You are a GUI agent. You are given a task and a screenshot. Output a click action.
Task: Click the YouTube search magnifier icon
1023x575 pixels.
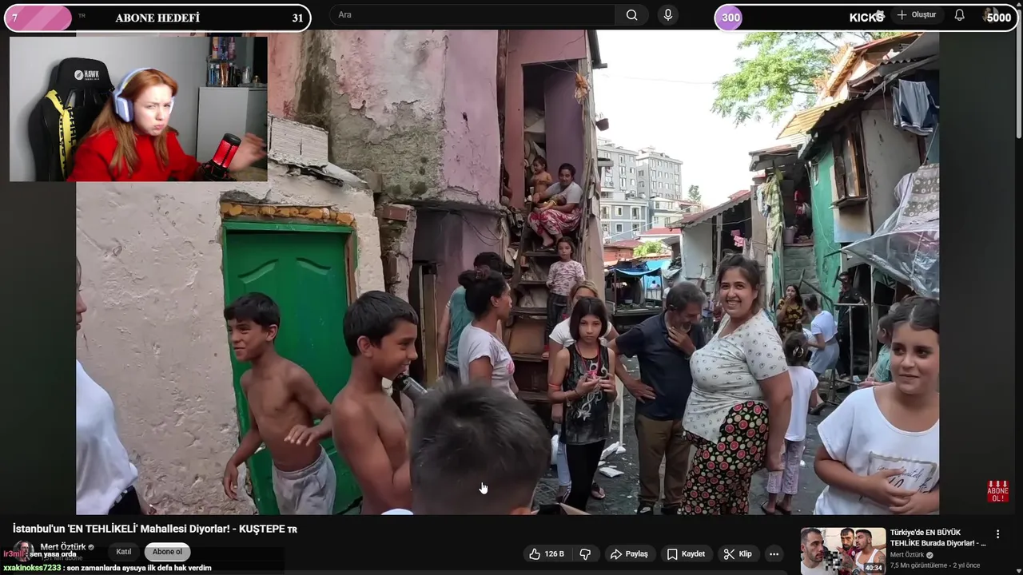[632, 14]
